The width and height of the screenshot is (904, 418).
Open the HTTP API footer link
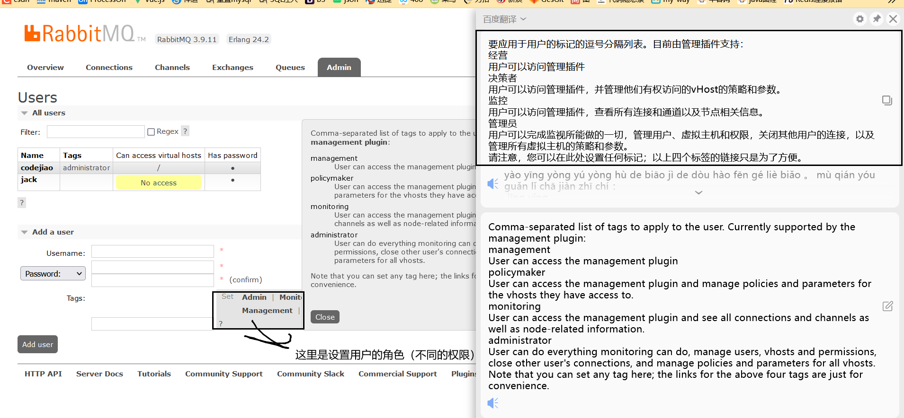(43, 374)
